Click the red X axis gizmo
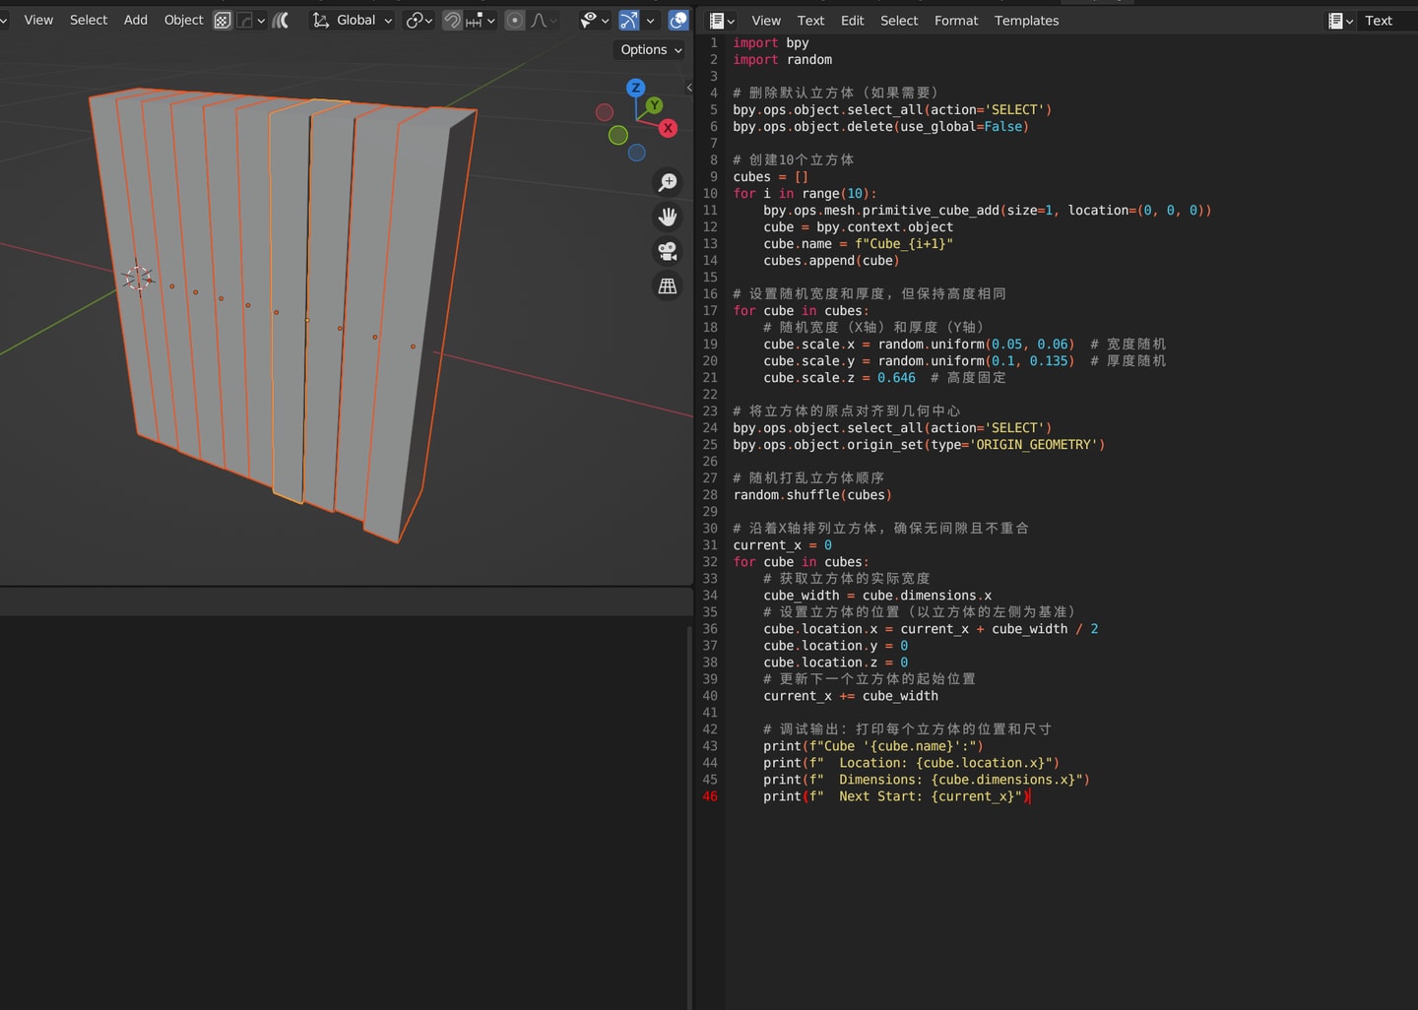 pos(668,128)
